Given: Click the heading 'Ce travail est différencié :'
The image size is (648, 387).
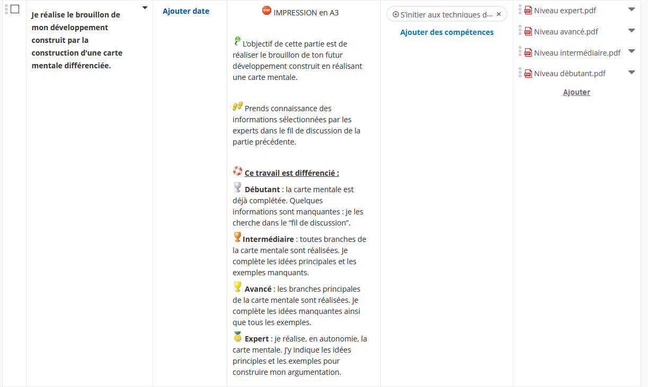Looking at the screenshot, I should pos(292,173).
